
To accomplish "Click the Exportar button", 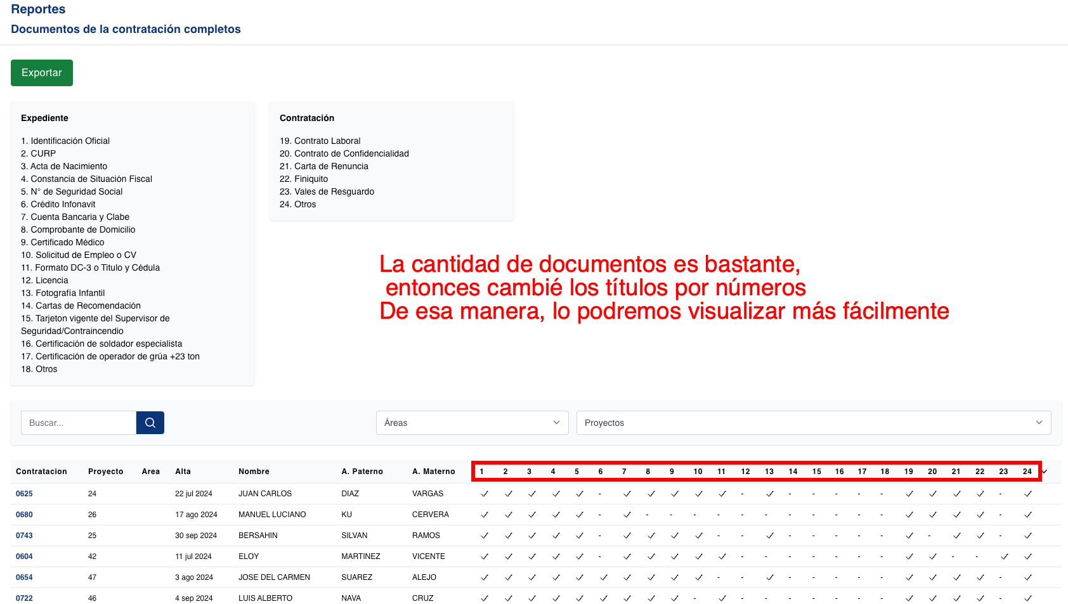I will point(41,72).
